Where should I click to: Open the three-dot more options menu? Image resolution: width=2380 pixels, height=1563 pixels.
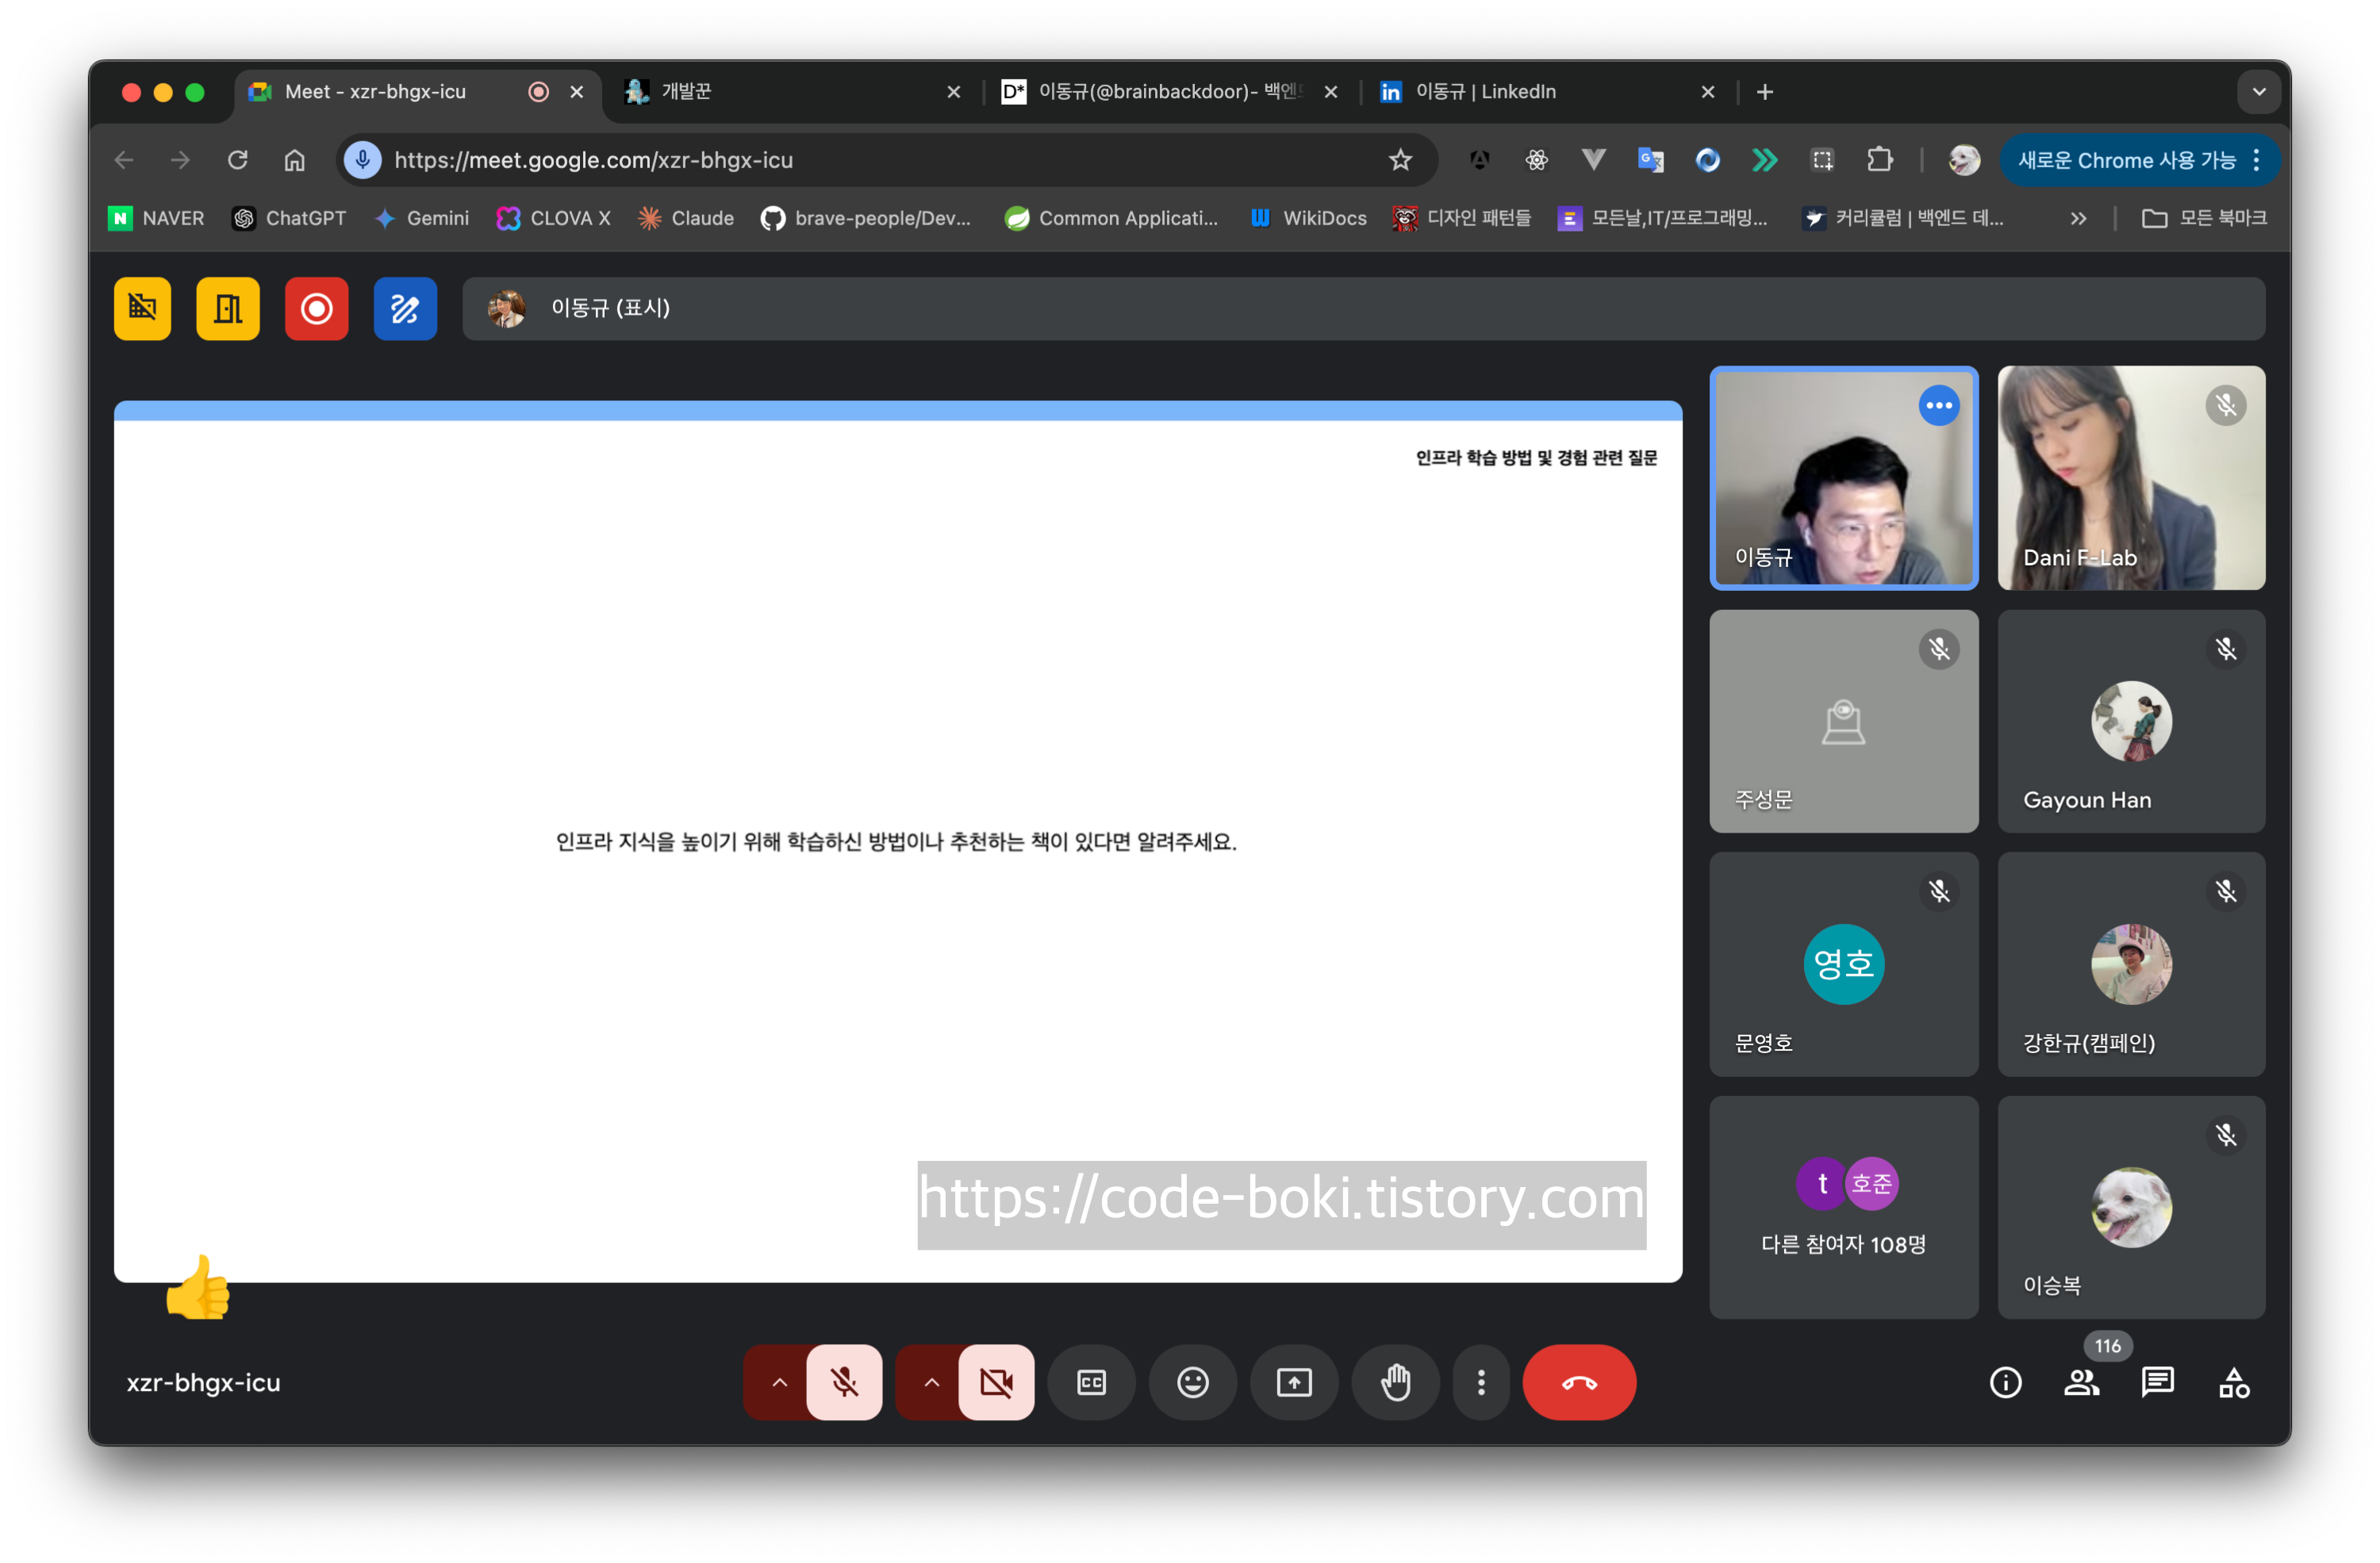[1481, 1382]
